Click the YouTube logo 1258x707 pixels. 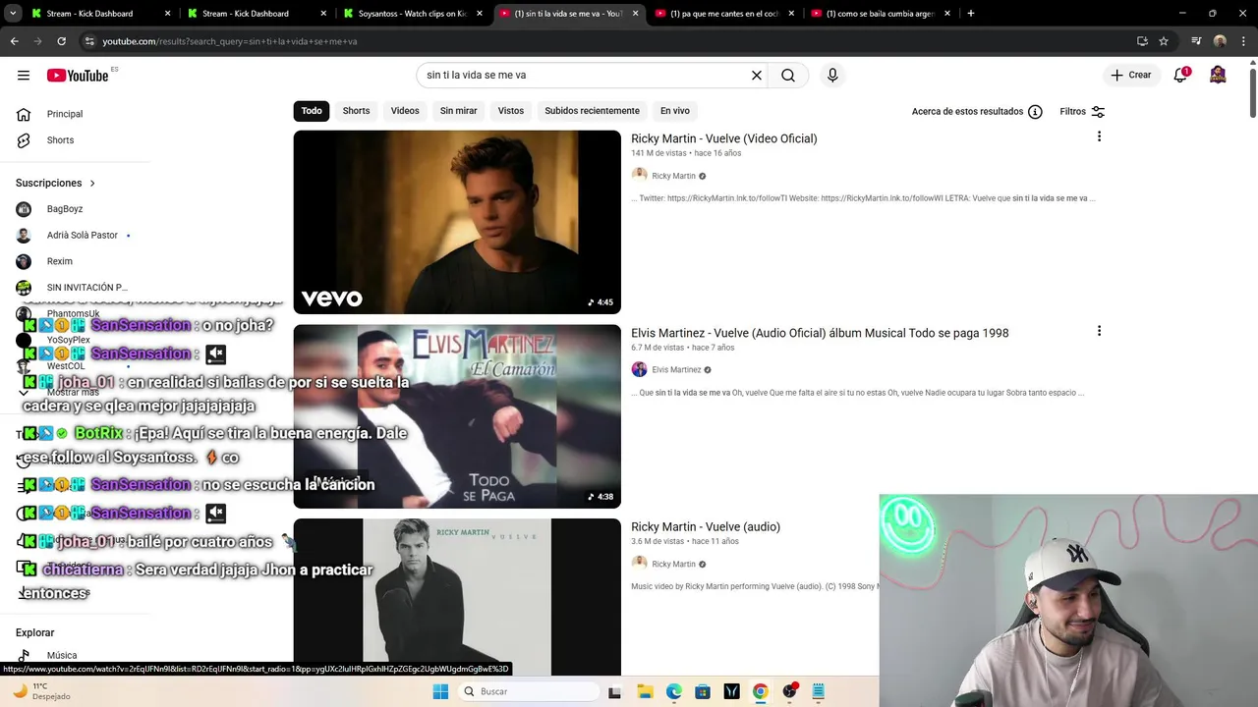point(78,76)
